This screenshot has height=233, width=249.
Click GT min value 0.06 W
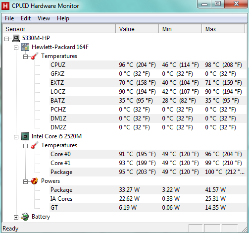click(x=171, y=208)
